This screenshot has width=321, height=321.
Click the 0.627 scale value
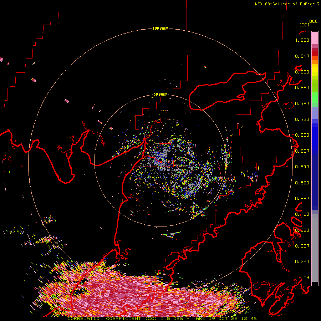(x=302, y=151)
